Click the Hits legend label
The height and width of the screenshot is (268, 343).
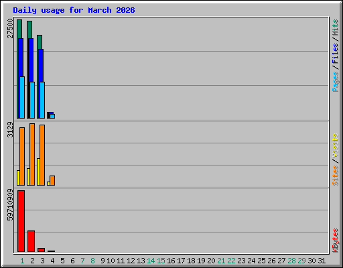click(335, 27)
